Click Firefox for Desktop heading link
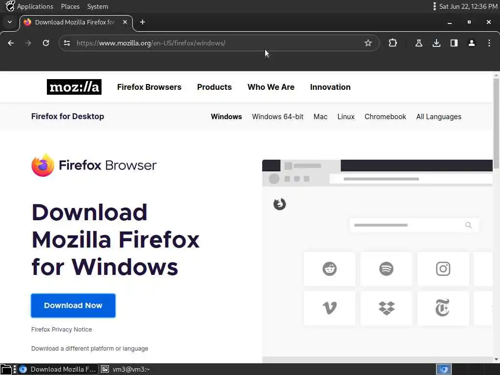This screenshot has width=500, height=375. (x=67, y=116)
